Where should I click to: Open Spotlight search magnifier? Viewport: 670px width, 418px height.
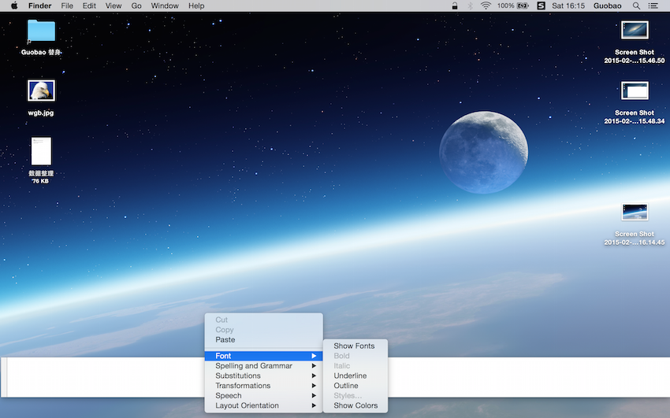point(636,6)
